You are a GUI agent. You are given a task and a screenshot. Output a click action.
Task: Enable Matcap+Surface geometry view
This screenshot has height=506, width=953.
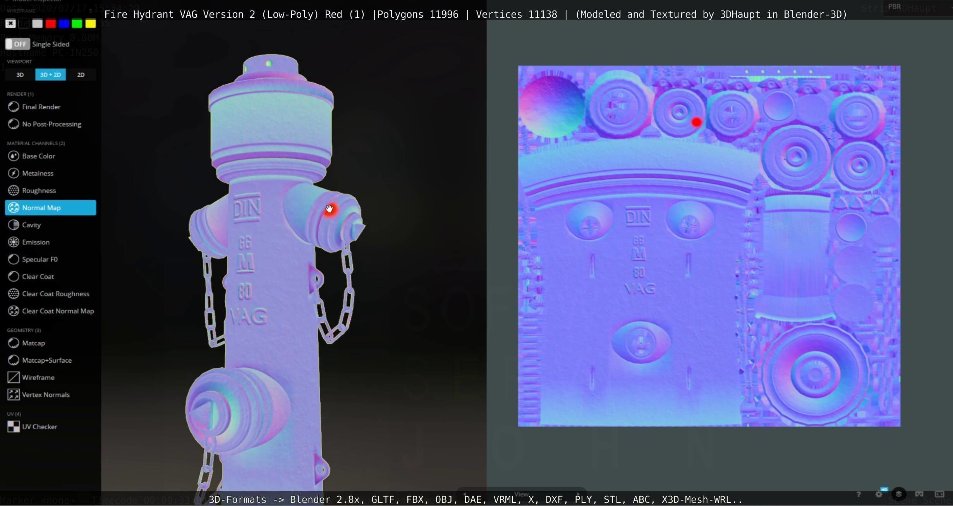pos(50,360)
